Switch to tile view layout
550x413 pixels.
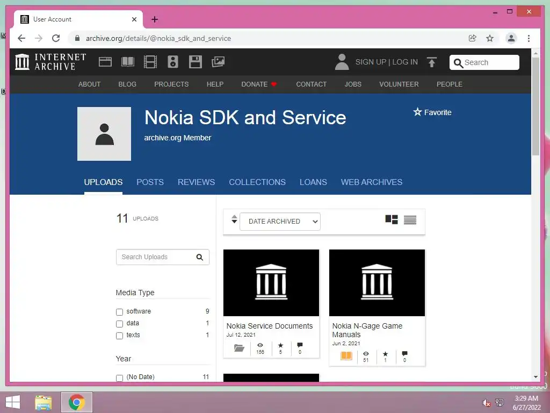pos(392,219)
